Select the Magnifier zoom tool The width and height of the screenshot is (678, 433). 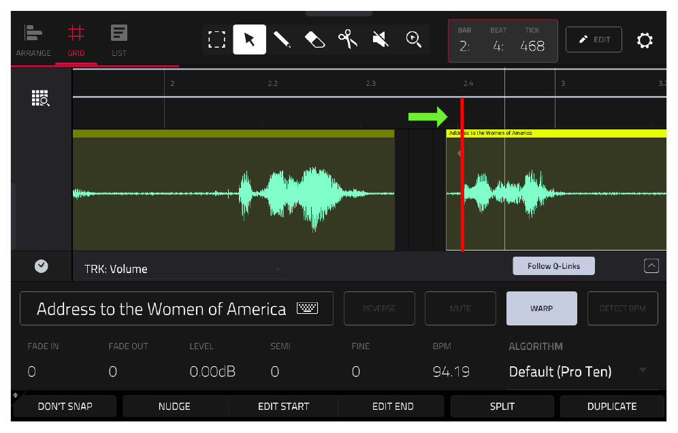click(x=413, y=39)
